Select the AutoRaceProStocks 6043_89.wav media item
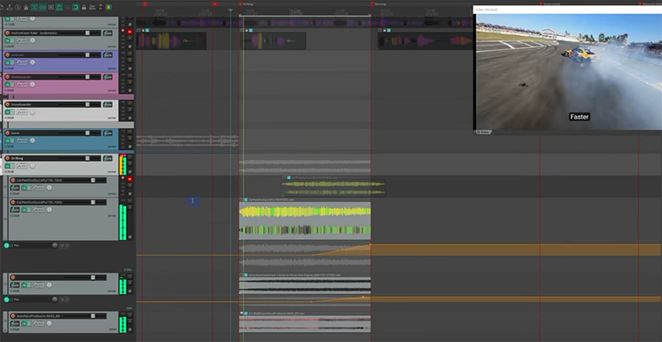The image size is (662, 342). pos(305,323)
